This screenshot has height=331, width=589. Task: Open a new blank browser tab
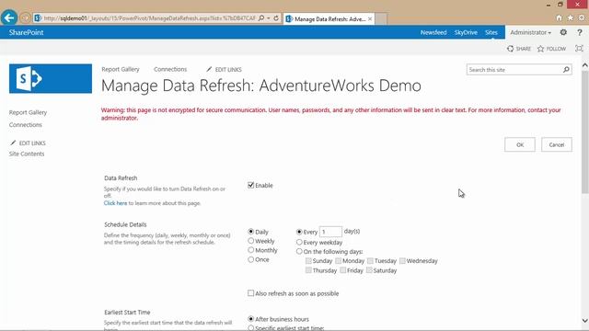380,18
